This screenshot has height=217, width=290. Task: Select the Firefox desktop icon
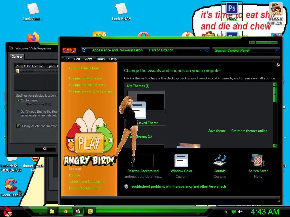point(33,37)
